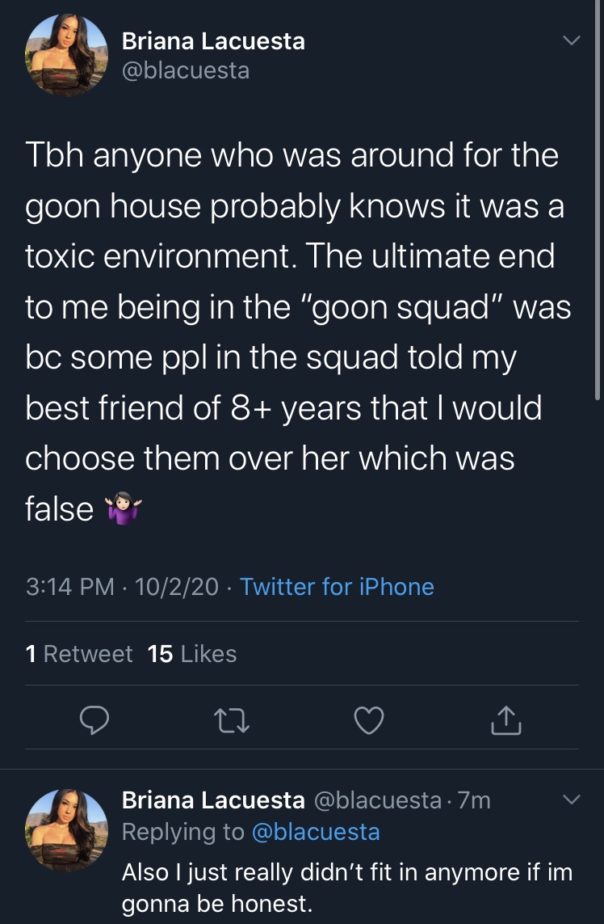Like the tweet with heart icon
Screen dimensions: 604x924
pos(369,720)
